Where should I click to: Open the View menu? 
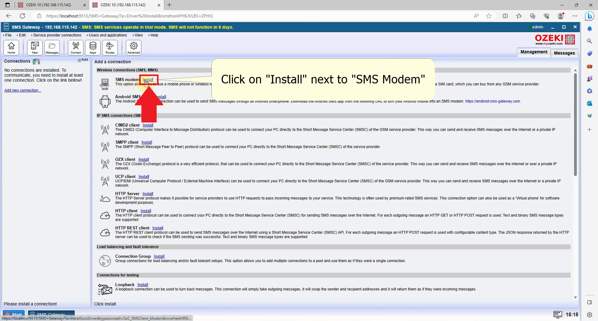(139, 35)
